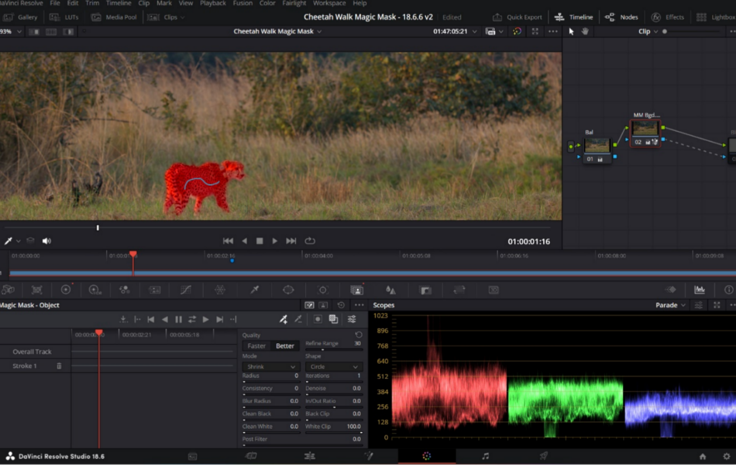Open the LUTs panel
The height and width of the screenshot is (465, 736).
(x=65, y=17)
